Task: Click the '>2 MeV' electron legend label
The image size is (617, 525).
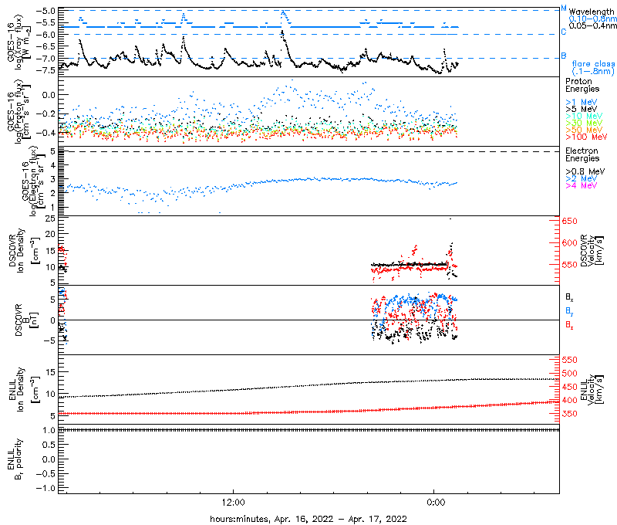Action: coord(581,178)
